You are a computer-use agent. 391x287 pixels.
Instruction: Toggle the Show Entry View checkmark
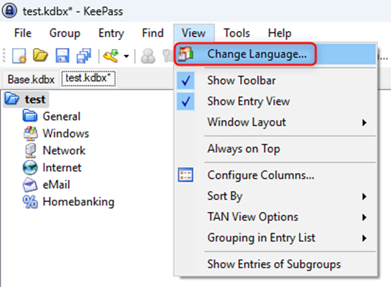185,101
